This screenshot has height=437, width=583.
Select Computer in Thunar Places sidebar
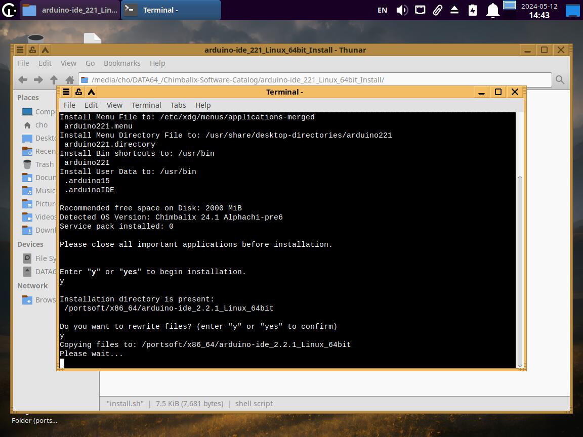tap(38, 111)
